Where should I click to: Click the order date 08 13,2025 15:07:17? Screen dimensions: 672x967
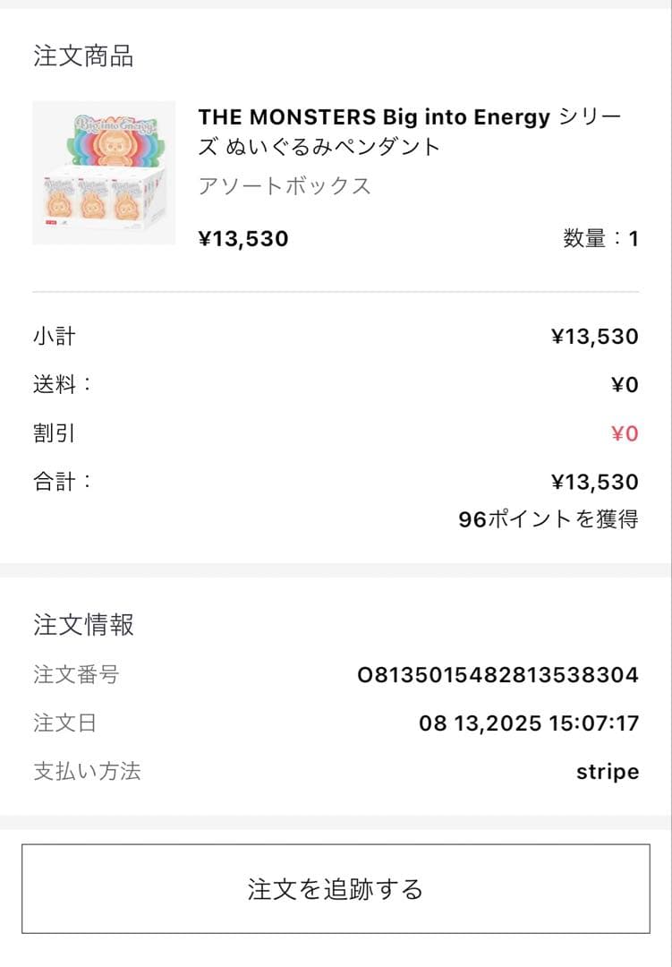click(x=529, y=723)
